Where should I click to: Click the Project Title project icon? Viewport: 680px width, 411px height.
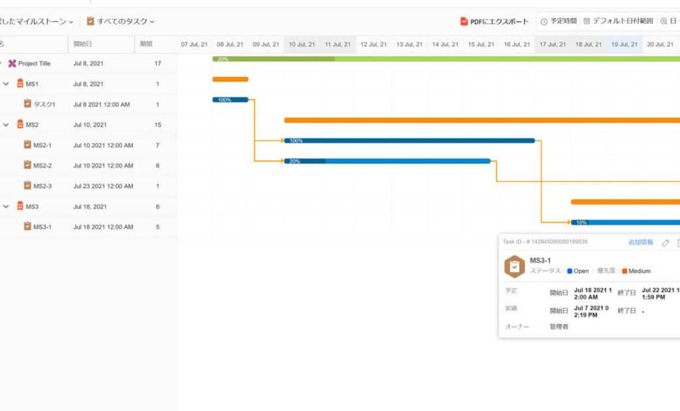[12, 64]
